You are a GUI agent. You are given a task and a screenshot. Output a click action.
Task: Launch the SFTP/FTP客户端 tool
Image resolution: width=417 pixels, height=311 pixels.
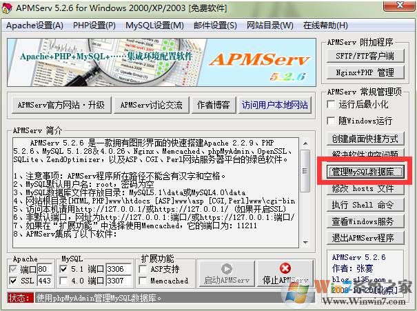click(x=365, y=56)
